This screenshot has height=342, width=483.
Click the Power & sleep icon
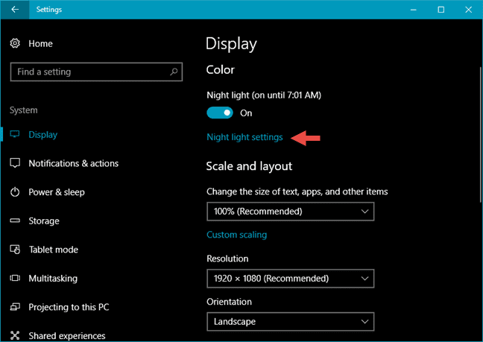pos(15,192)
